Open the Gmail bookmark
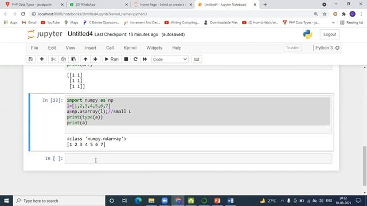 pyautogui.click(x=29, y=22)
